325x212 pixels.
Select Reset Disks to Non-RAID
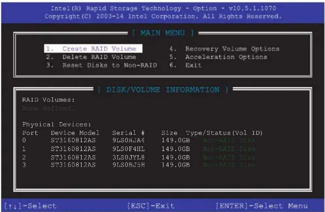tap(101, 65)
